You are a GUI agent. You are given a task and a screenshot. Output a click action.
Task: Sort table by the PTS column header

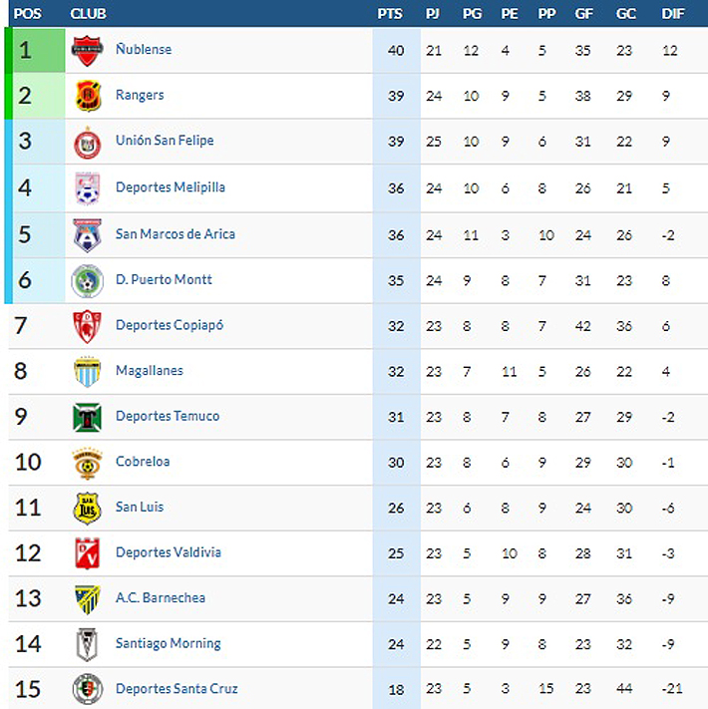pos(390,14)
